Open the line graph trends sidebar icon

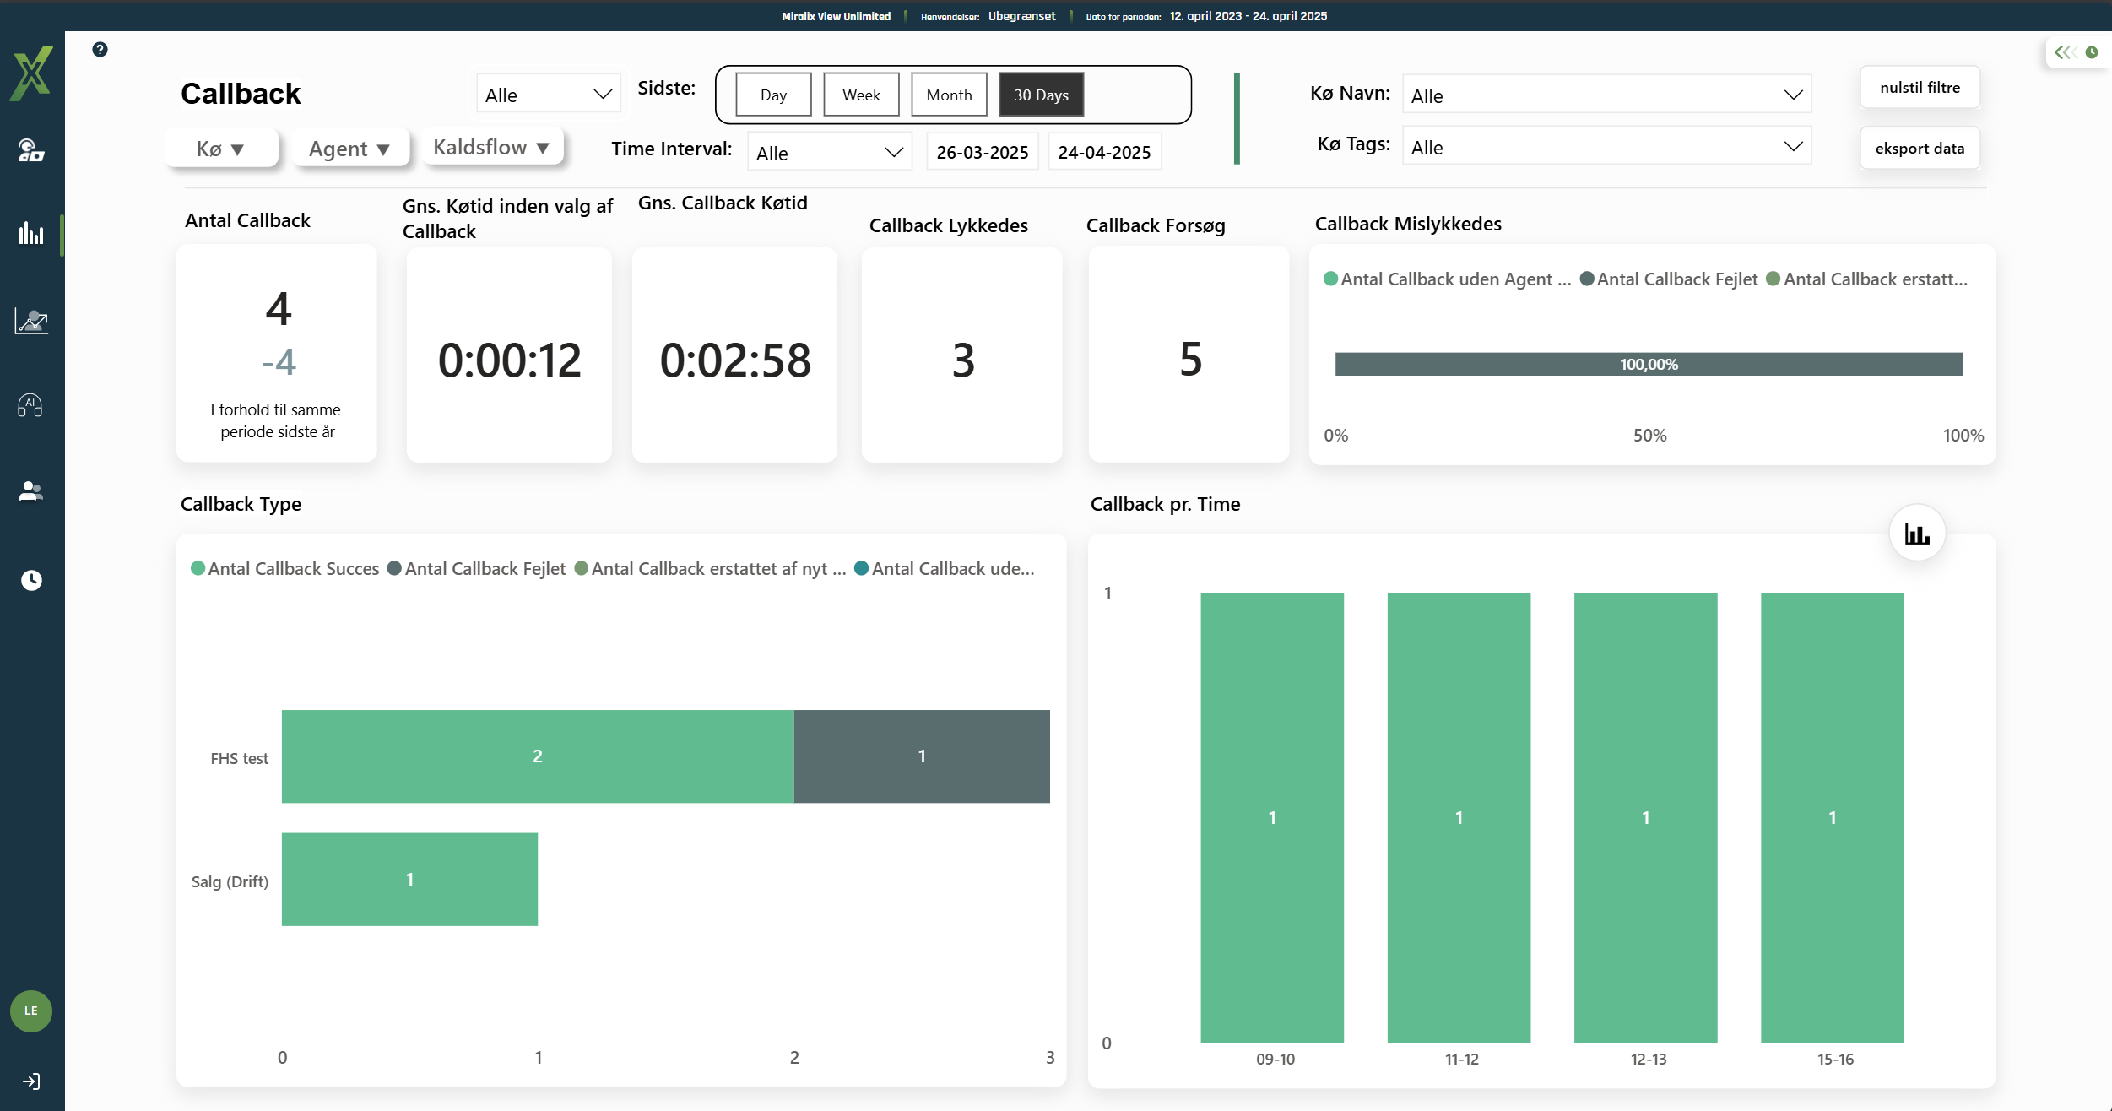click(31, 321)
